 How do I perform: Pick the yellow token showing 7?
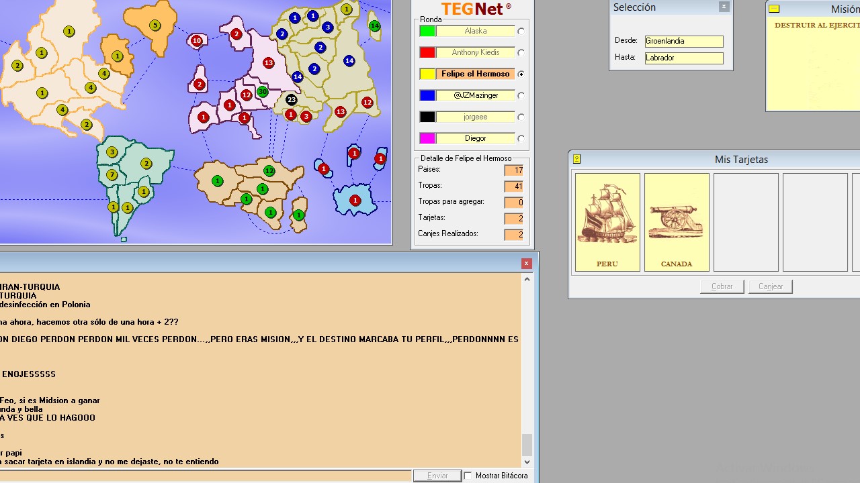[112, 175]
